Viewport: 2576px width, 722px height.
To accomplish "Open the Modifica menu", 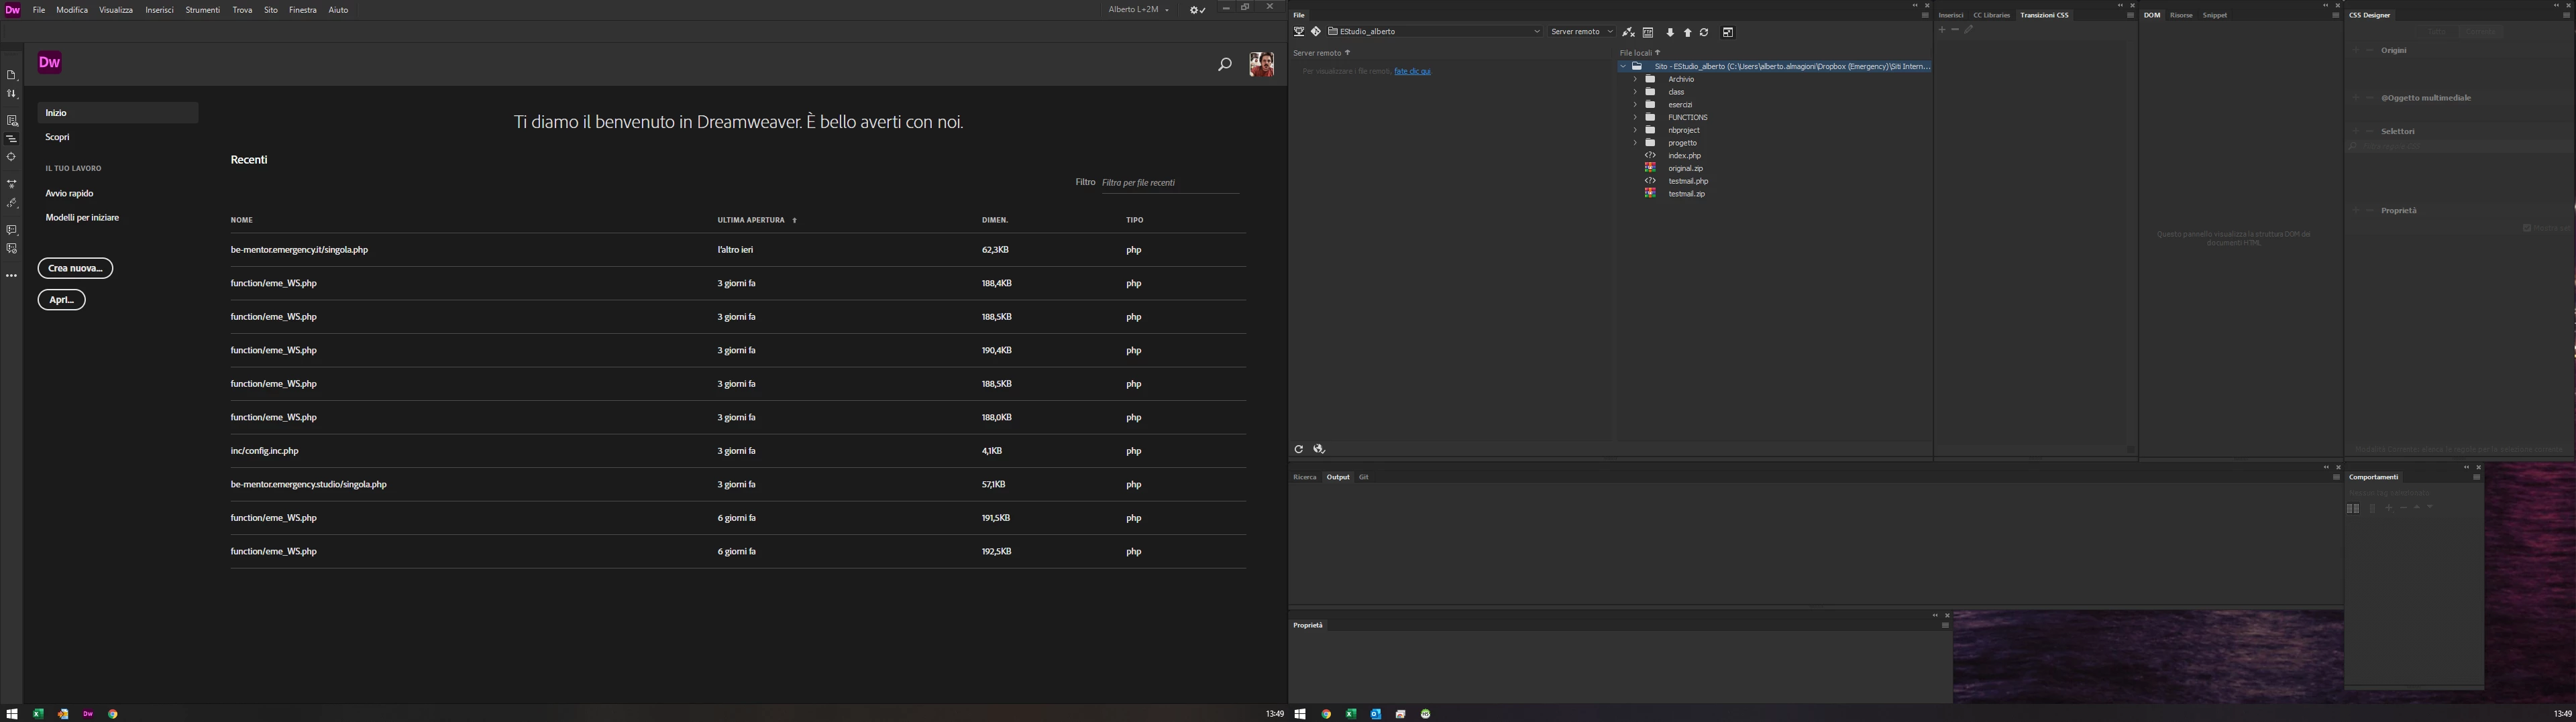I will tap(72, 10).
